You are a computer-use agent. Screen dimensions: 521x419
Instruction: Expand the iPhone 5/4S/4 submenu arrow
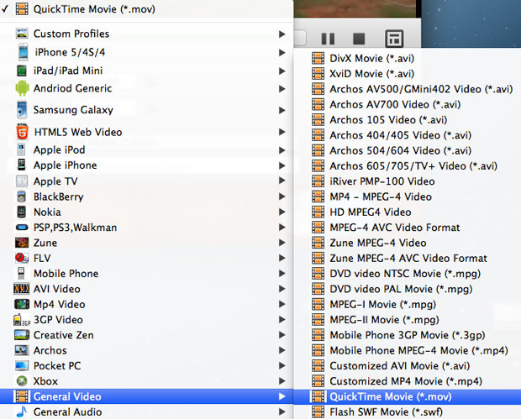point(282,52)
